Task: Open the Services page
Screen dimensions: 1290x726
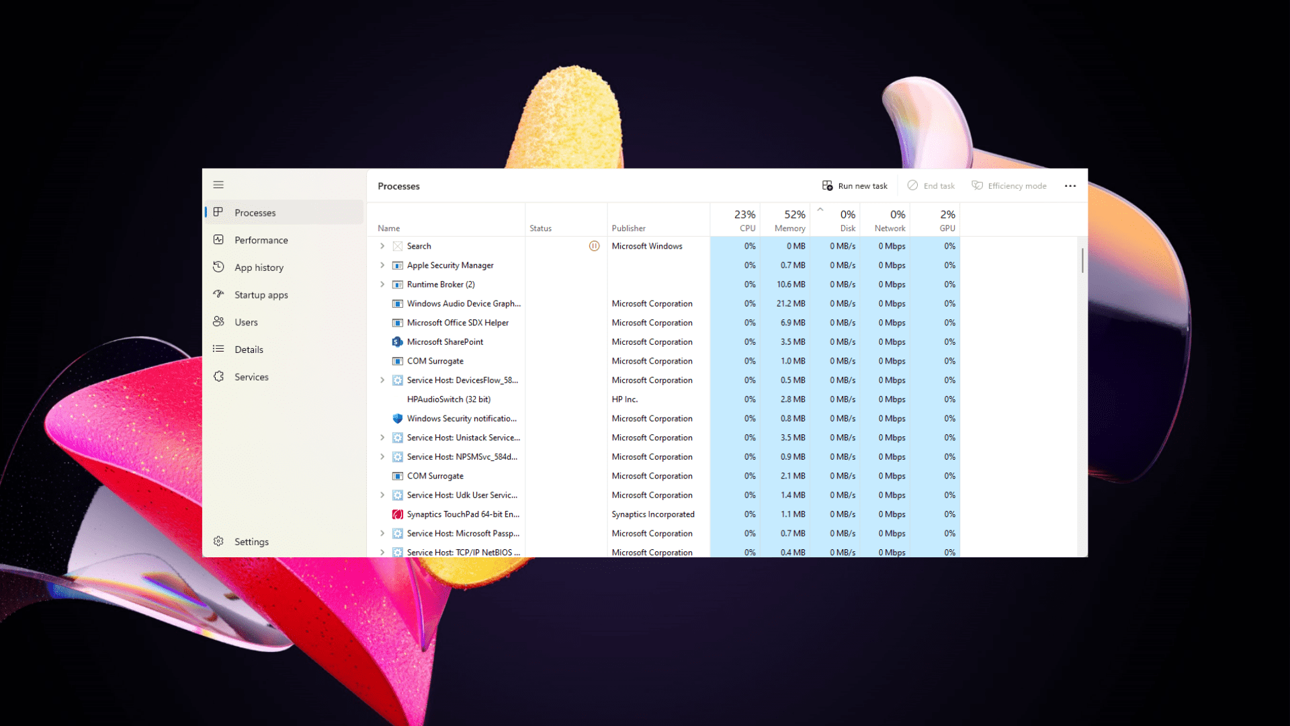Action: [284, 377]
